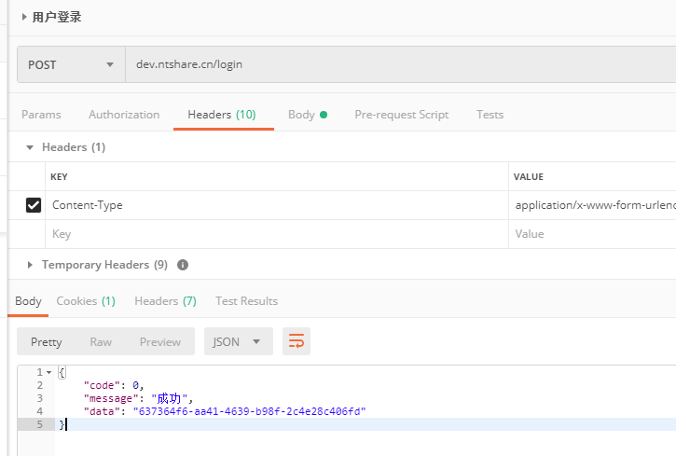Click the empty Value input field
Screen dimensions: 676x456
tap(593, 234)
